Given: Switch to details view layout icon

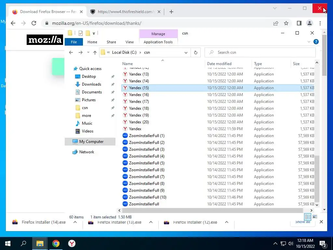Looking at the screenshot, I should coord(308,217).
